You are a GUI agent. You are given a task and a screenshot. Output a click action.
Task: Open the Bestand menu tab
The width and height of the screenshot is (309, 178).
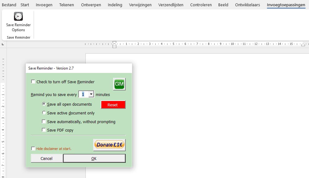coord(9,5)
